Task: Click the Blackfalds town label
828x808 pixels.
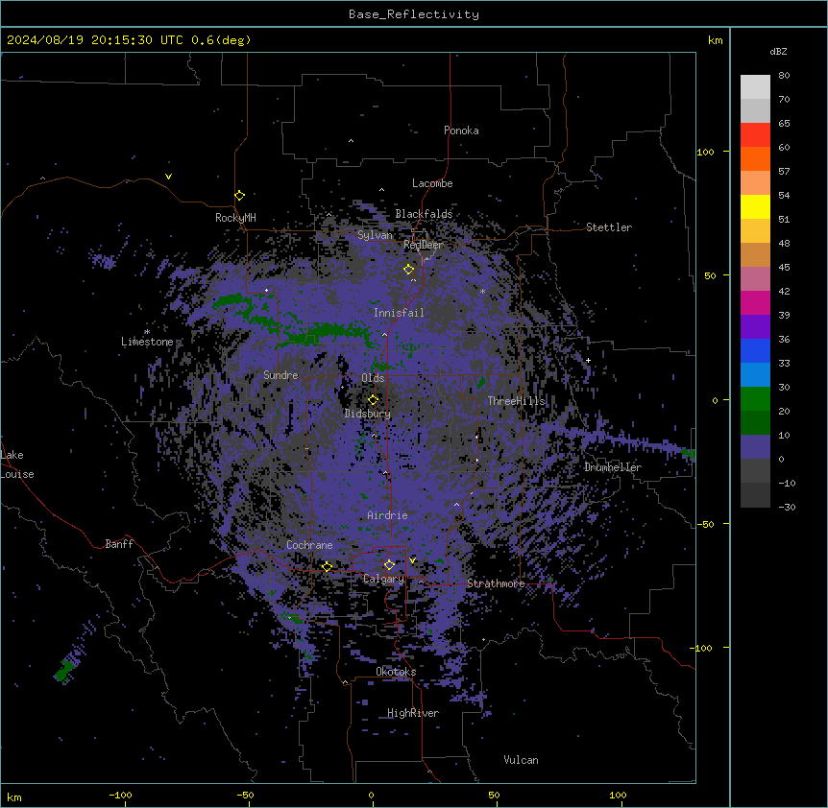Action: (424, 214)
